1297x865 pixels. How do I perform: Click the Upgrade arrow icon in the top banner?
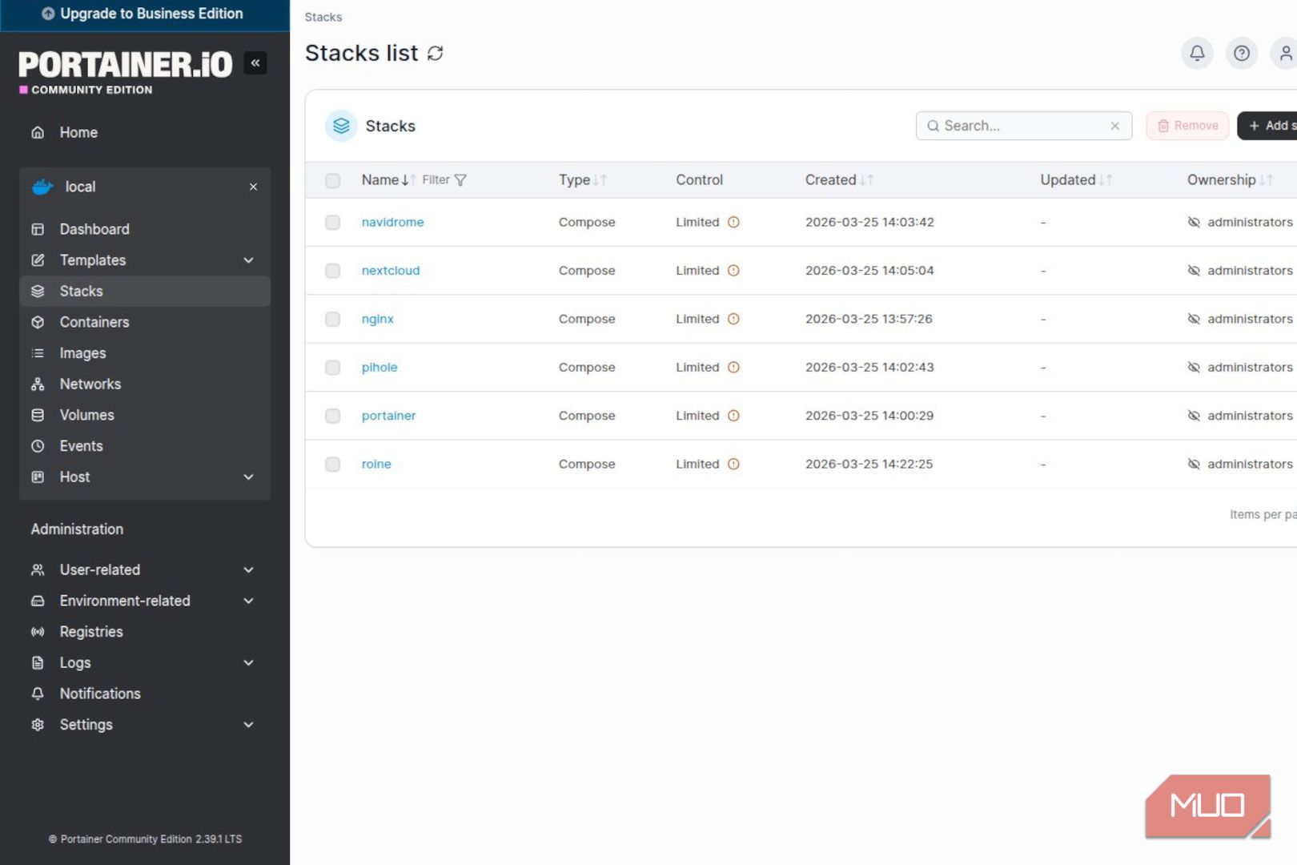coord(48,14)
